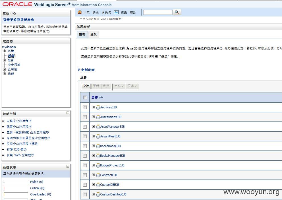Screen dimensions: 282x200
Task: Switch to the 控制 tab
Action: (82, 34)
